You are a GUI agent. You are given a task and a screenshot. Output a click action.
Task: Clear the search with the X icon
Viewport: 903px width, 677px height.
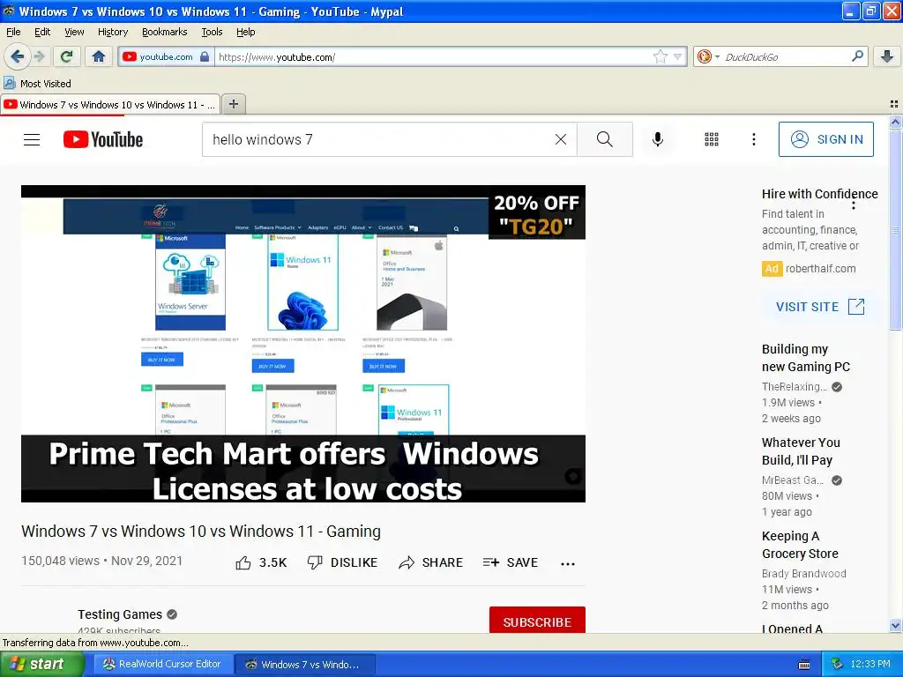(560, 139)
